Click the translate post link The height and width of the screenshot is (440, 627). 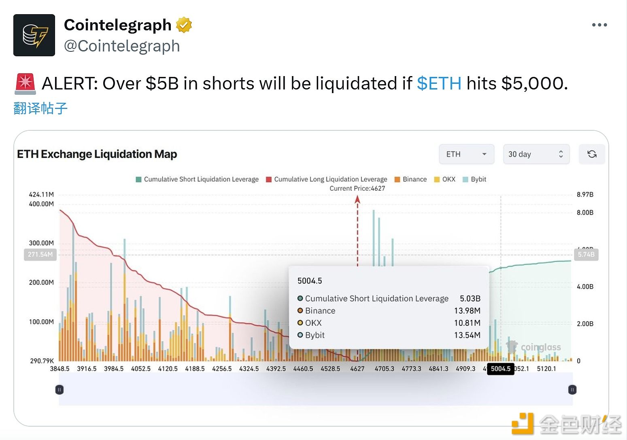(40, 108)
